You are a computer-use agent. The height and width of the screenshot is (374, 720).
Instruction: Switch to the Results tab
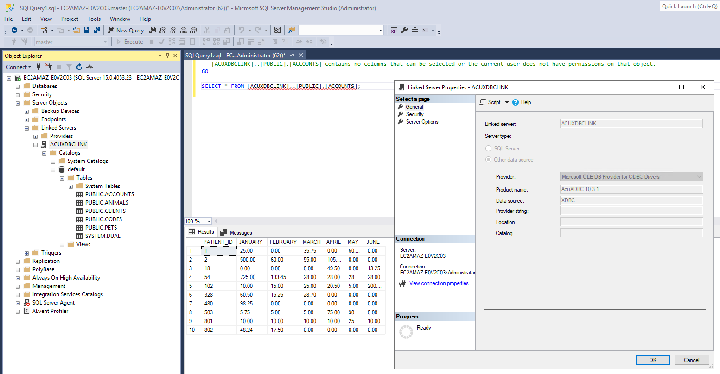pyautogui.click(x=202, y=232)
